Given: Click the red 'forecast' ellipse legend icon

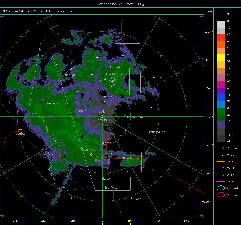Looking at the screenshot, I should [221, 195].
